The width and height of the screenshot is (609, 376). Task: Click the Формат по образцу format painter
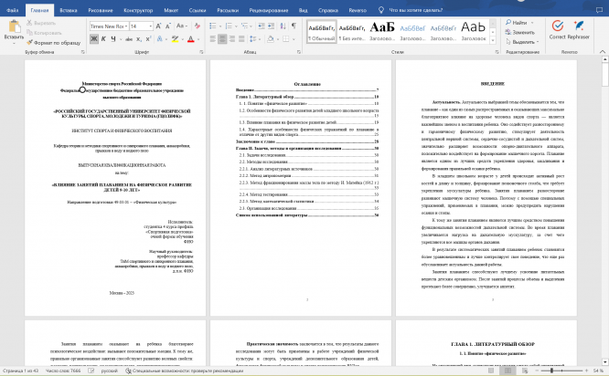54,43
